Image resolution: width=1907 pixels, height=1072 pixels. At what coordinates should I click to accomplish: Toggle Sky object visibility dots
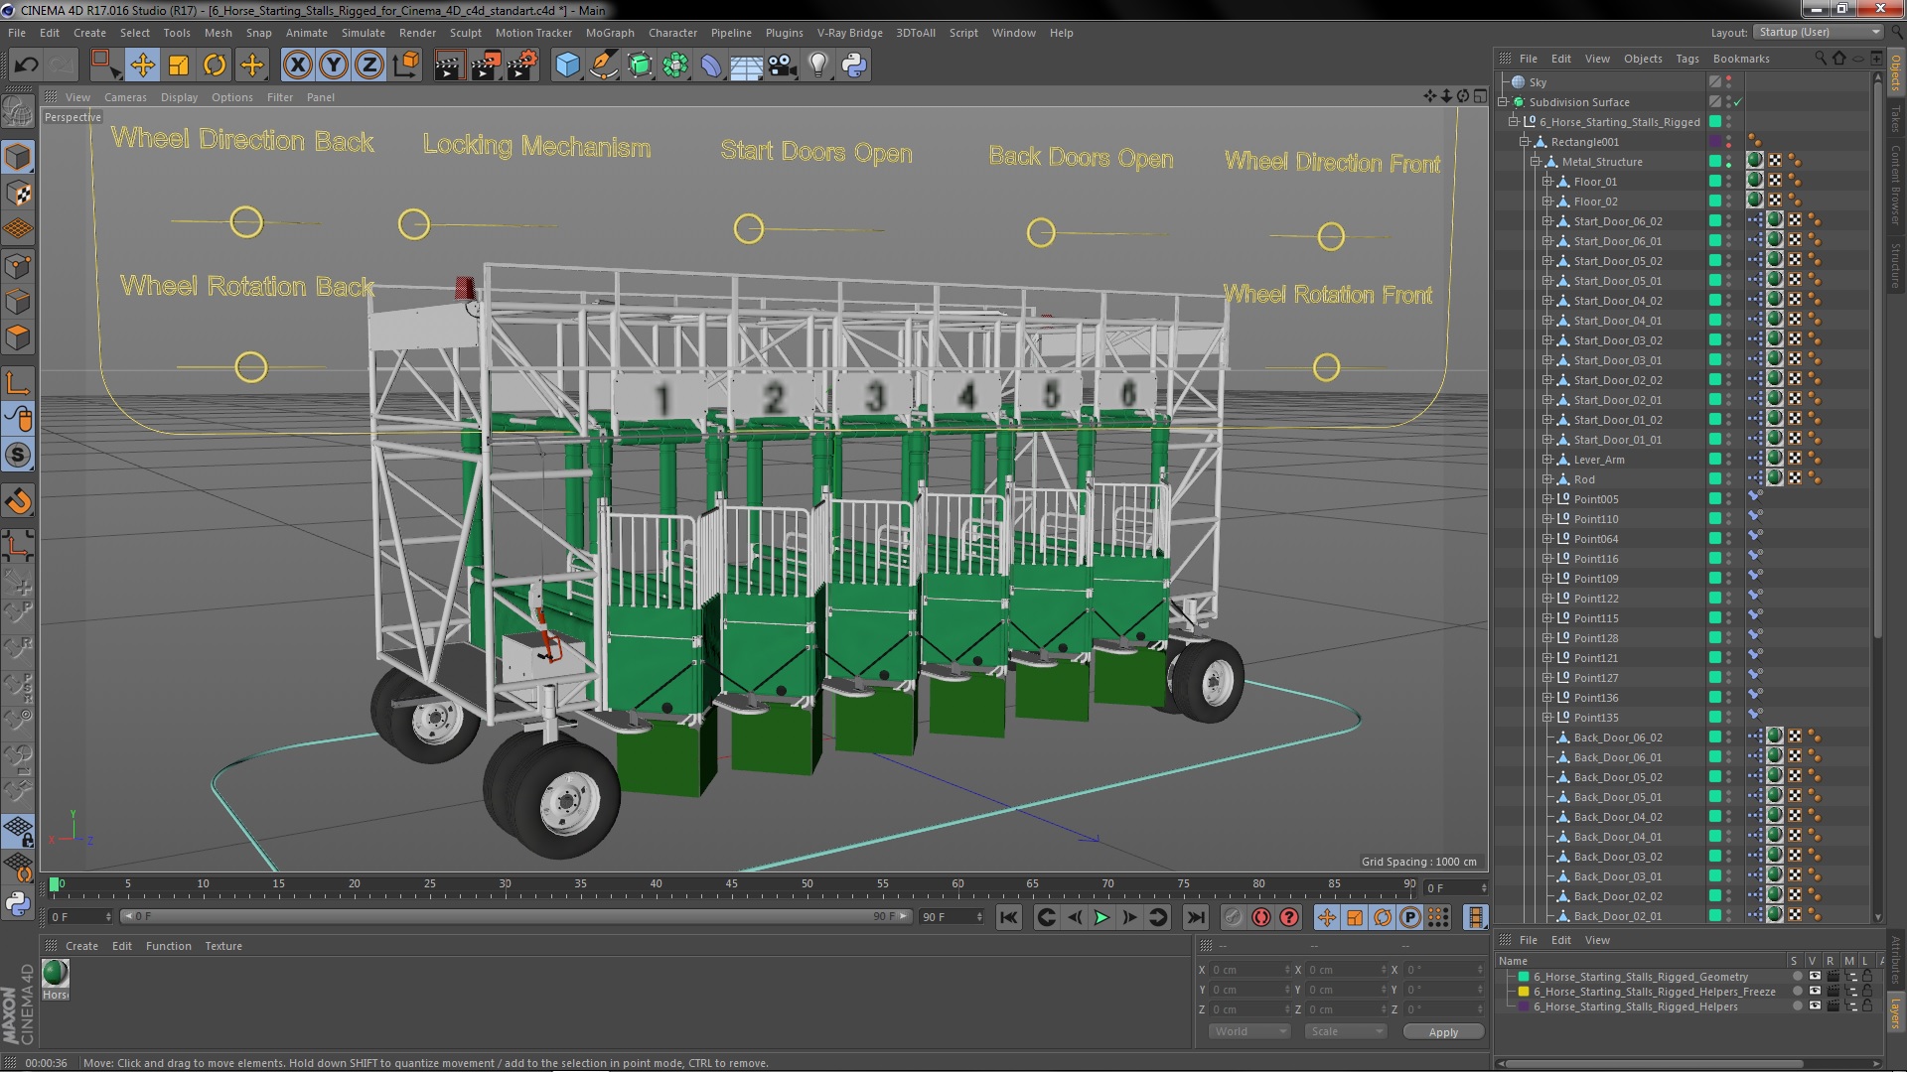pos(1728,82)
